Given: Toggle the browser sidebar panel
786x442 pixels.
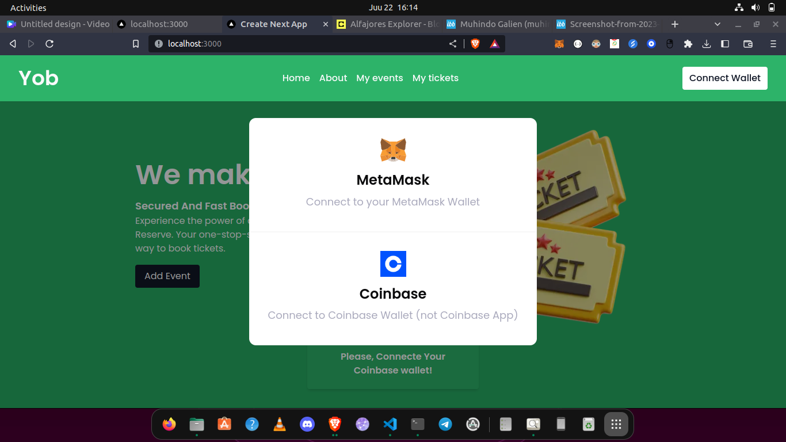Looking at the screenshot, I should click(x=725, y=44).
